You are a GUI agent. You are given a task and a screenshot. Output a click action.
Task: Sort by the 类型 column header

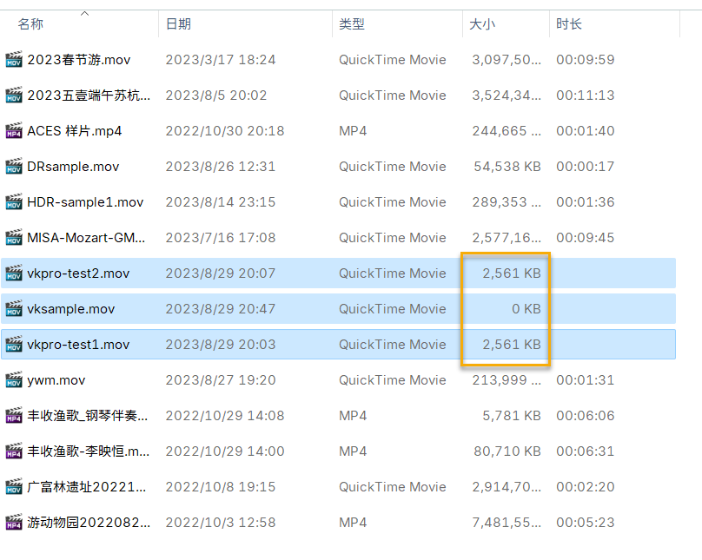coord(352,24)
